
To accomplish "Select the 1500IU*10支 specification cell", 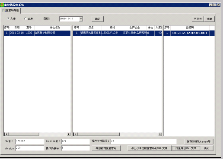I will pos(112,33).
